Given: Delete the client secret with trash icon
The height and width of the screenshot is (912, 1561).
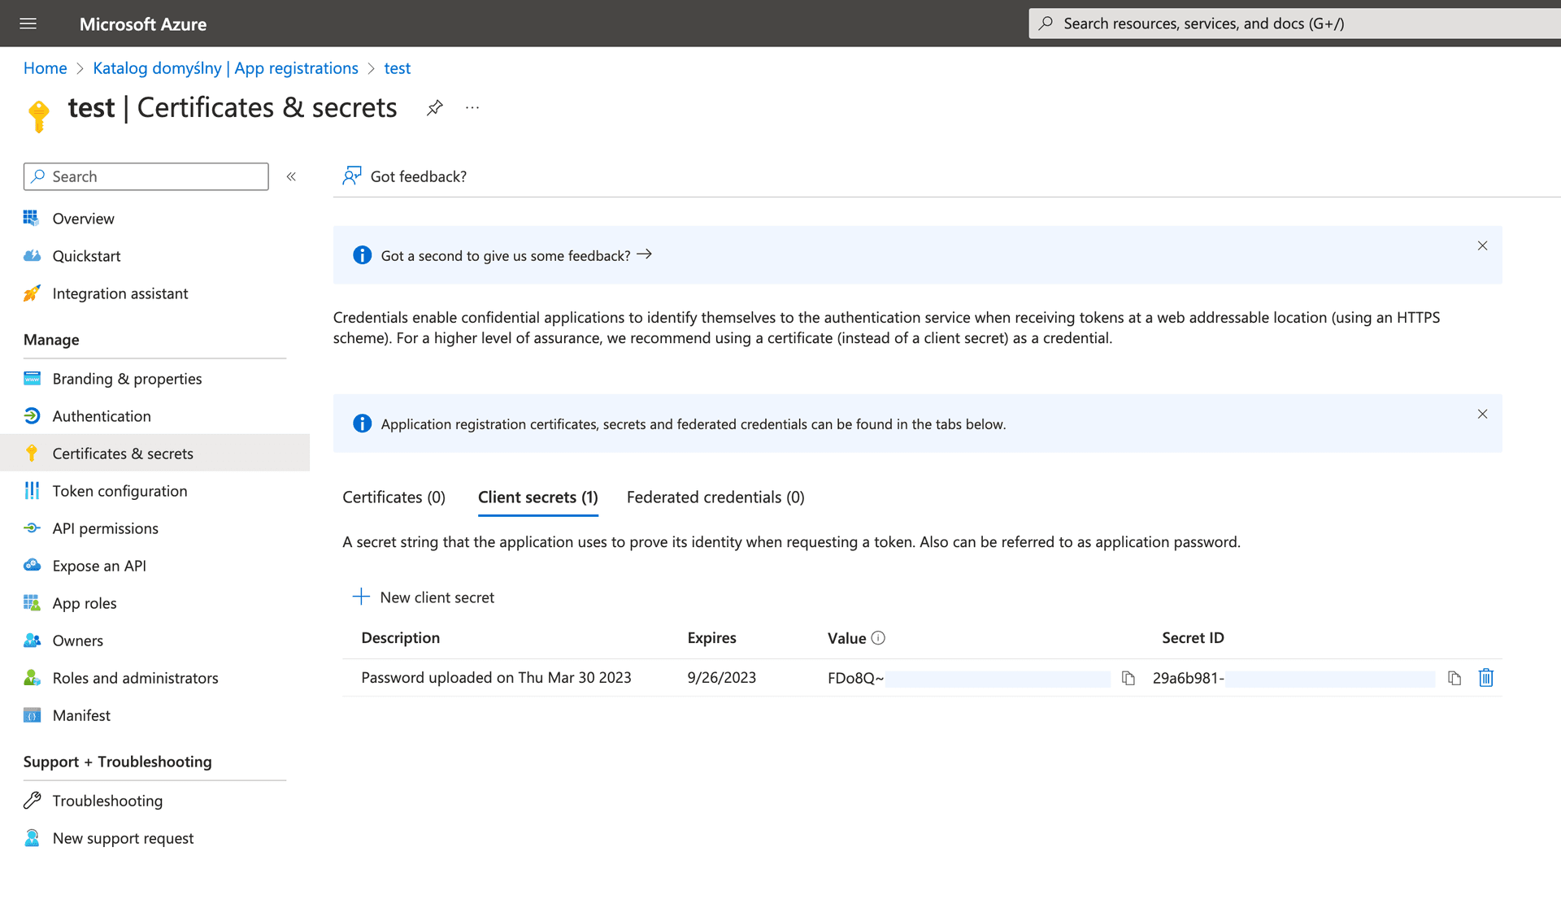Looking at the screenshot, I should [x=1485, y=678].
